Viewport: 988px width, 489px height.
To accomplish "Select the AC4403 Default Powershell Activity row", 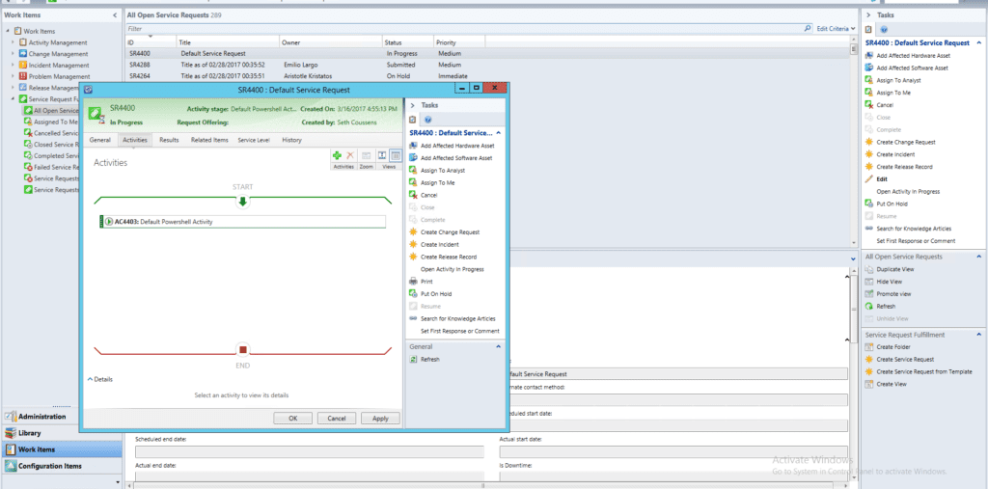I will click(x=242, y=222).
